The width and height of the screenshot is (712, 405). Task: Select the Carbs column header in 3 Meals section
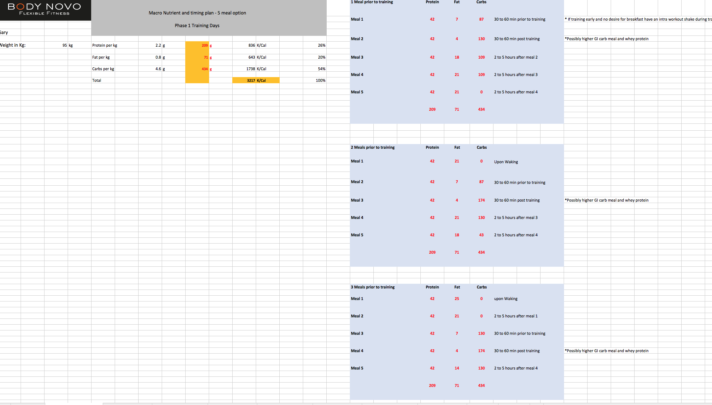point(482,287)
